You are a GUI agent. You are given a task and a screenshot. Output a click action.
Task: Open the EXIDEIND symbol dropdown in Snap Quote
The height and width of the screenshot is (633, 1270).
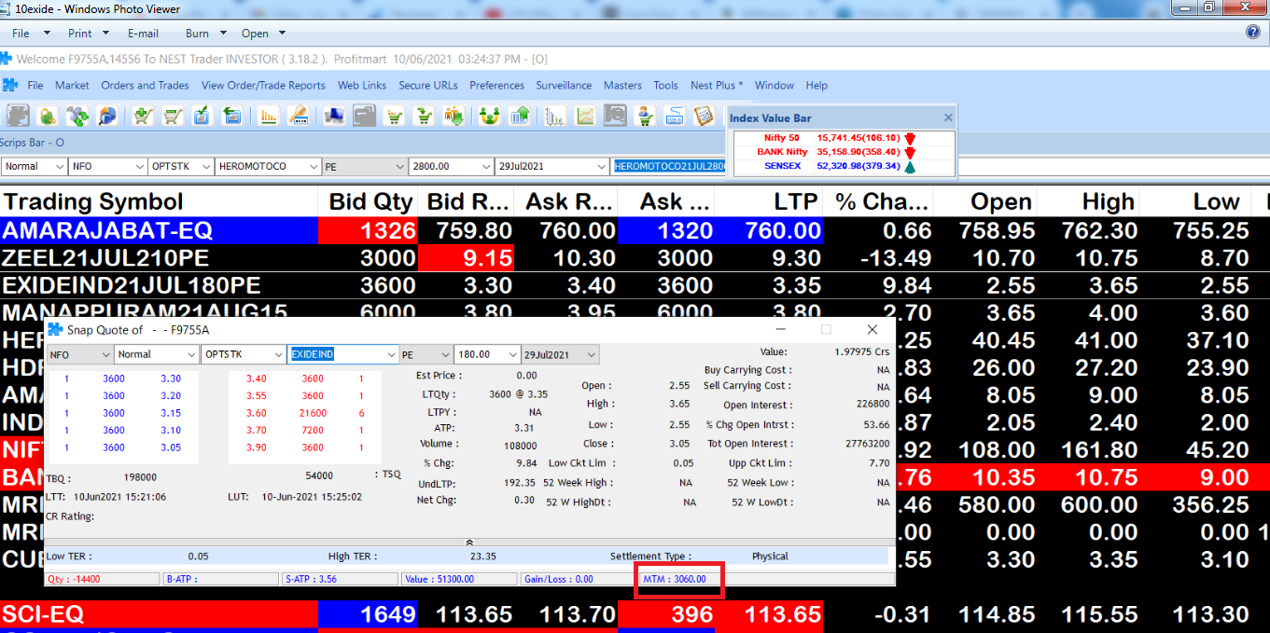tap(391, 354)
